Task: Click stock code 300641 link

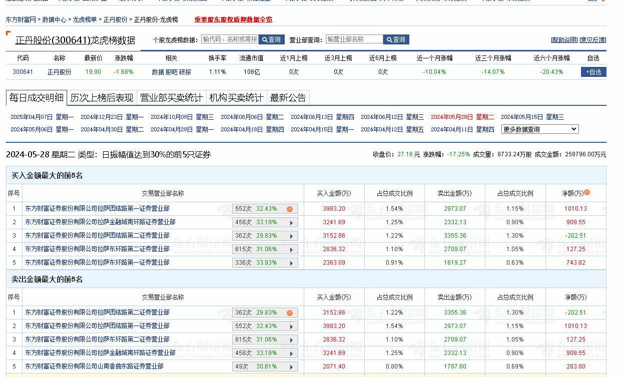Action: coord(23,72)
